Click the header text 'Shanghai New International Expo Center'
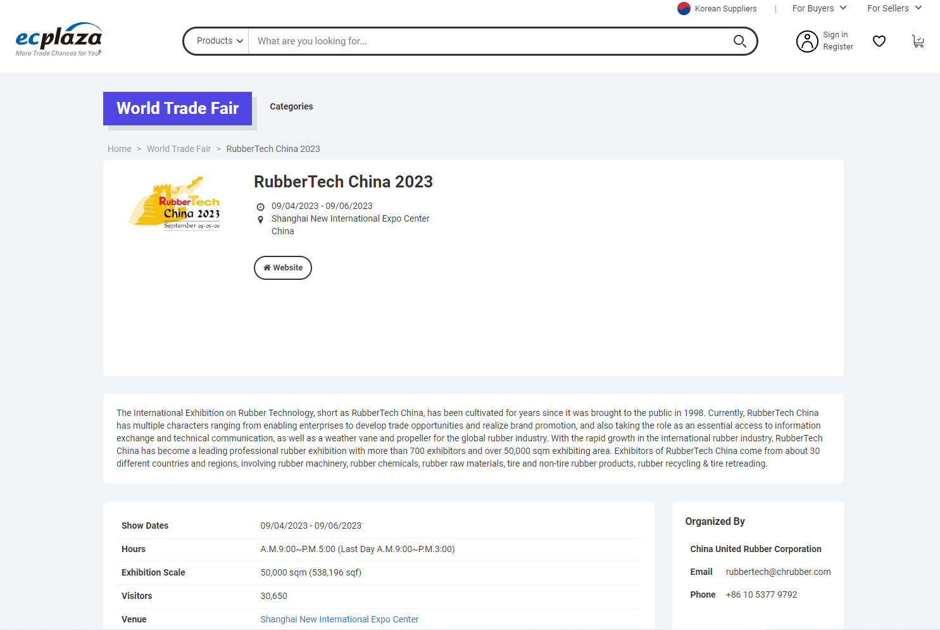The image size is (940, 630). [x=351, y=218]
